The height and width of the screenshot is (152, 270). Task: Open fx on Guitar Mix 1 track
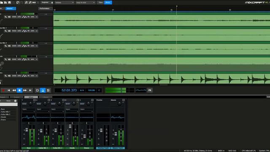[x=28, y=31]
